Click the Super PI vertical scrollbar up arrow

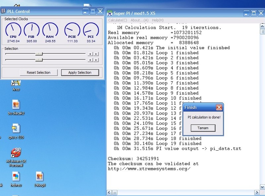tap(262, 26)
